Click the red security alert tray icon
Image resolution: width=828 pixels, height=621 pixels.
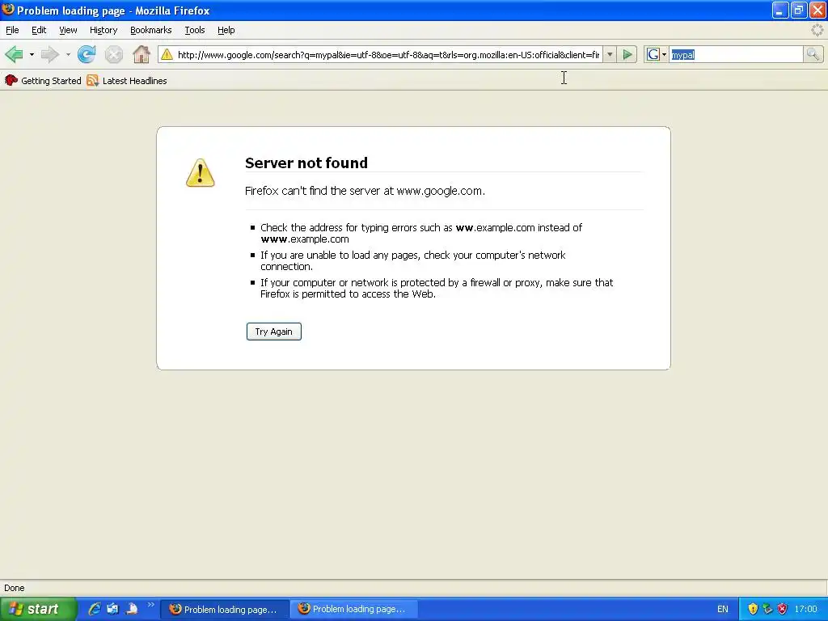click(x=782, y=609)
